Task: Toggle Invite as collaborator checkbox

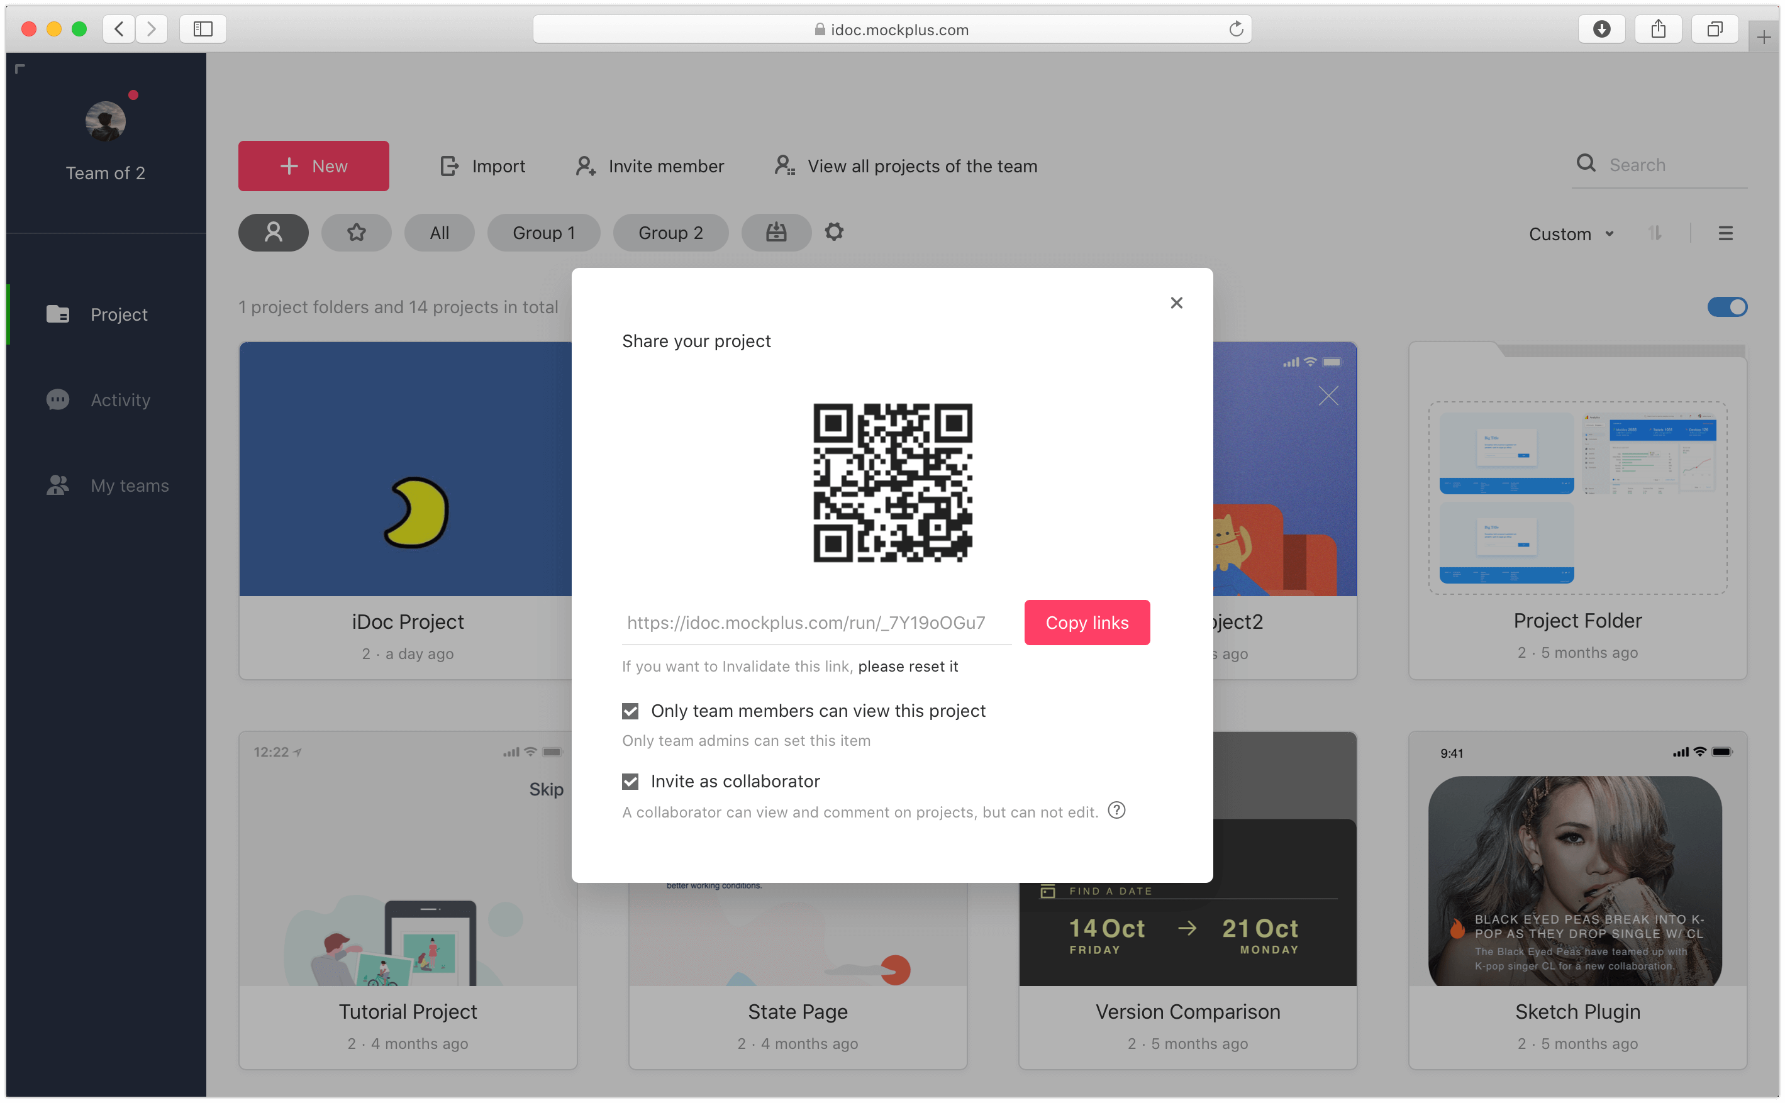Action: click(x=630, y=781)
